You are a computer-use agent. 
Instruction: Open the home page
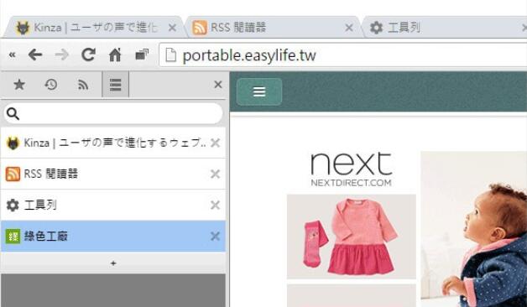115,55
